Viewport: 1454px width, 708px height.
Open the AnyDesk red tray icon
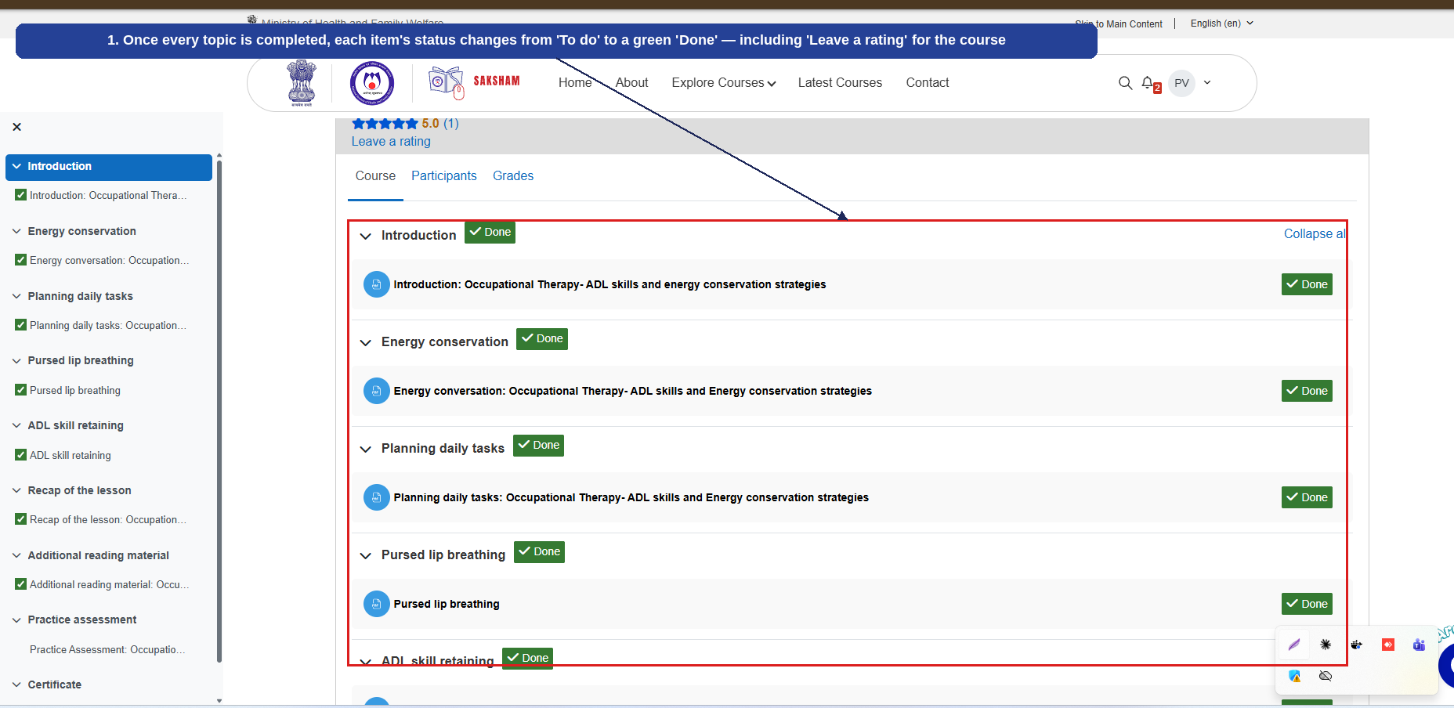pyautogui.click(x=1388, y=645)
